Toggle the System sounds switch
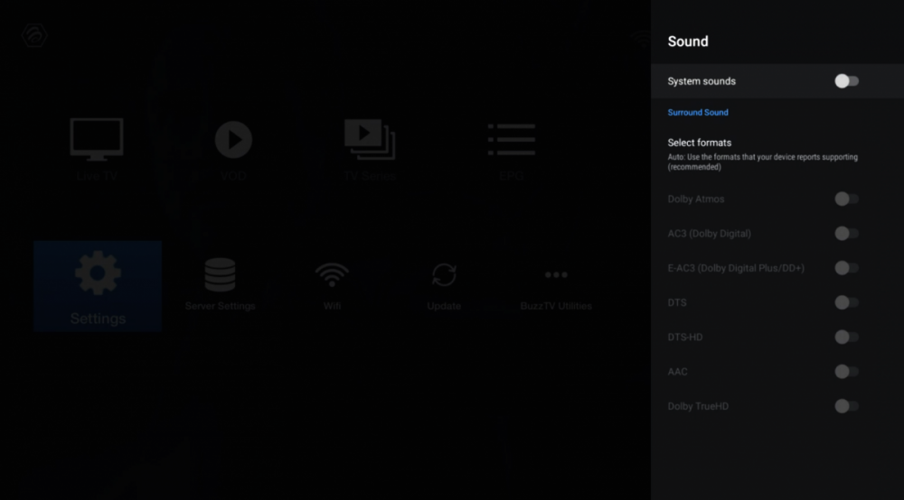The height and width of the screenshot is (500, 904). tap(846, 81)
